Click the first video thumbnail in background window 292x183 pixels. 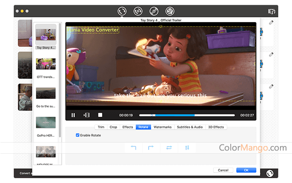coord(25,33)
